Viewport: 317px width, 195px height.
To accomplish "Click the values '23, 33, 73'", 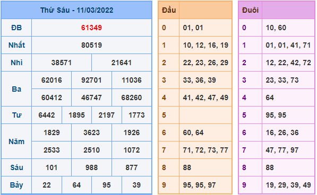I will click(282, 80).
